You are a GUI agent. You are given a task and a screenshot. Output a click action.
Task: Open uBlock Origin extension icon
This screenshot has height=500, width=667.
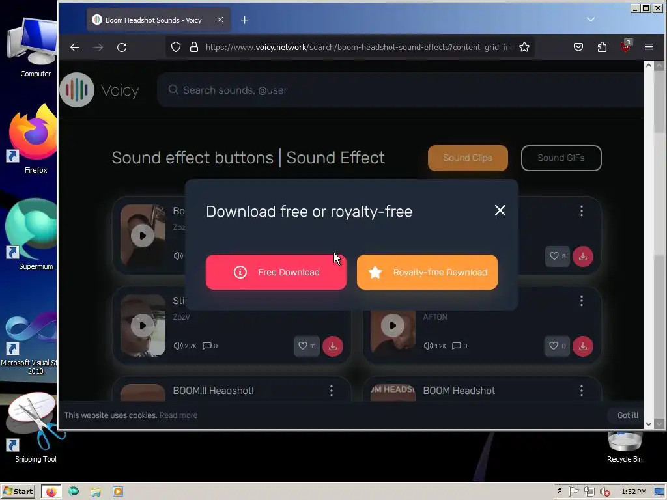(625, 46)
